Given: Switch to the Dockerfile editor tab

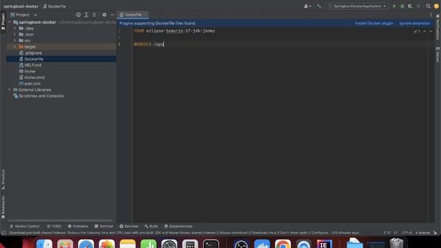Looking at the screenshot, I should [x=133, y=14].
